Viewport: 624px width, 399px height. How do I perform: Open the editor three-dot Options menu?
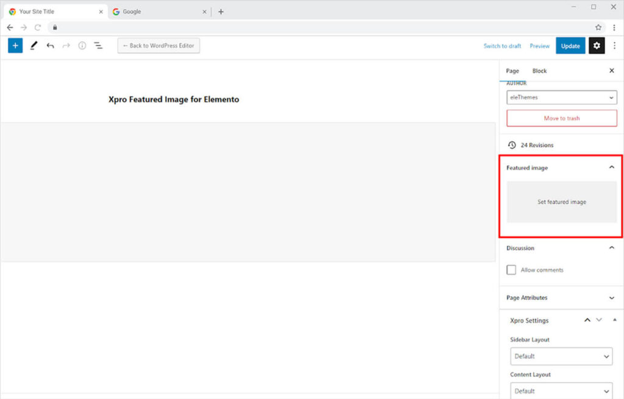coord(614,46)
